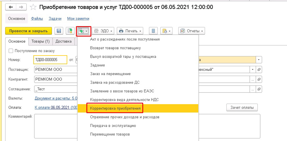Select the Основное navigation item at top
The height and width of the screenshot is (141, 287).
(17, 19)
